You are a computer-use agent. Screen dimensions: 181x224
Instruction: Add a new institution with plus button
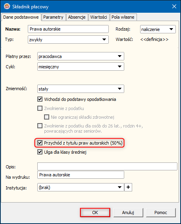tap(128, 187)
